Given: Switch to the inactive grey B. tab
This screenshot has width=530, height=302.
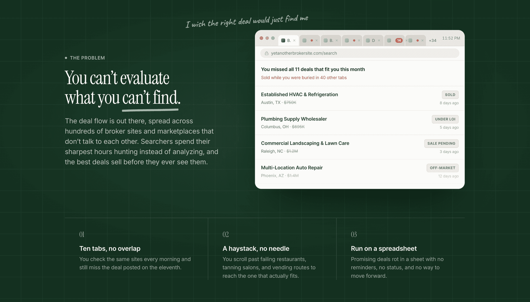Looking at the screenshot, I should 331,41.
